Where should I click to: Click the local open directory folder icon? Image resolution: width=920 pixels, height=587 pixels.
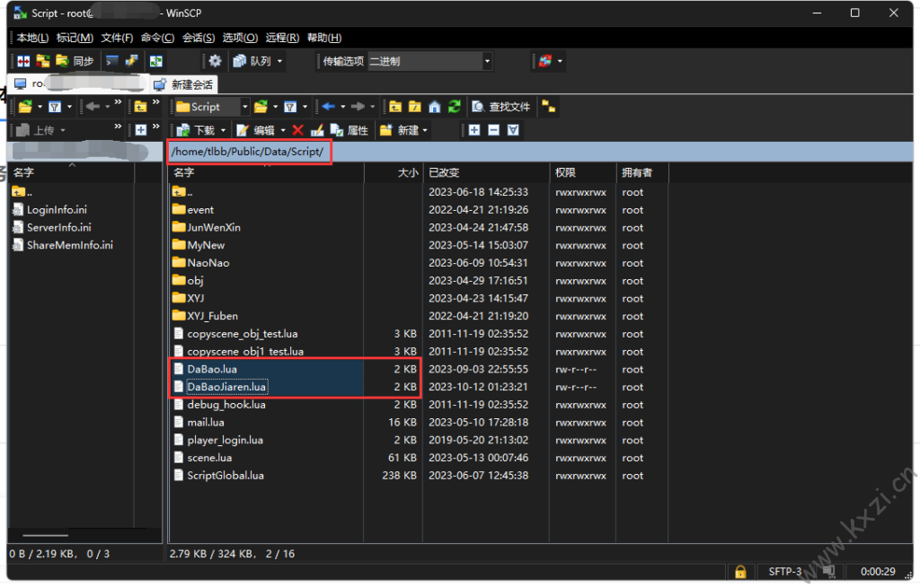pos(25,107)
